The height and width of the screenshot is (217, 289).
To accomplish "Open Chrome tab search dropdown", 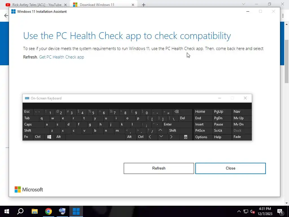I will click(244, 4).
